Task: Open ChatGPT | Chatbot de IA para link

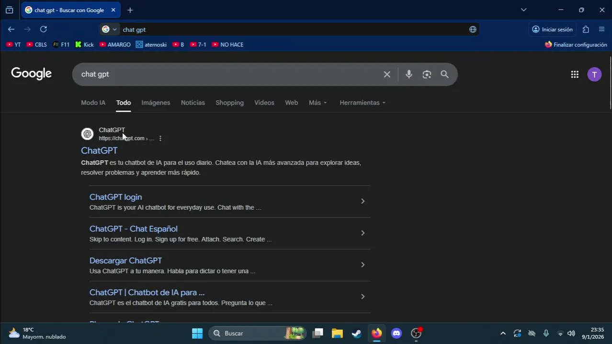Action: click(x=147, y=292)
